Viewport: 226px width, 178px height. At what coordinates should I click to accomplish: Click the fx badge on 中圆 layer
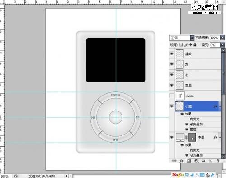point(216,137)
